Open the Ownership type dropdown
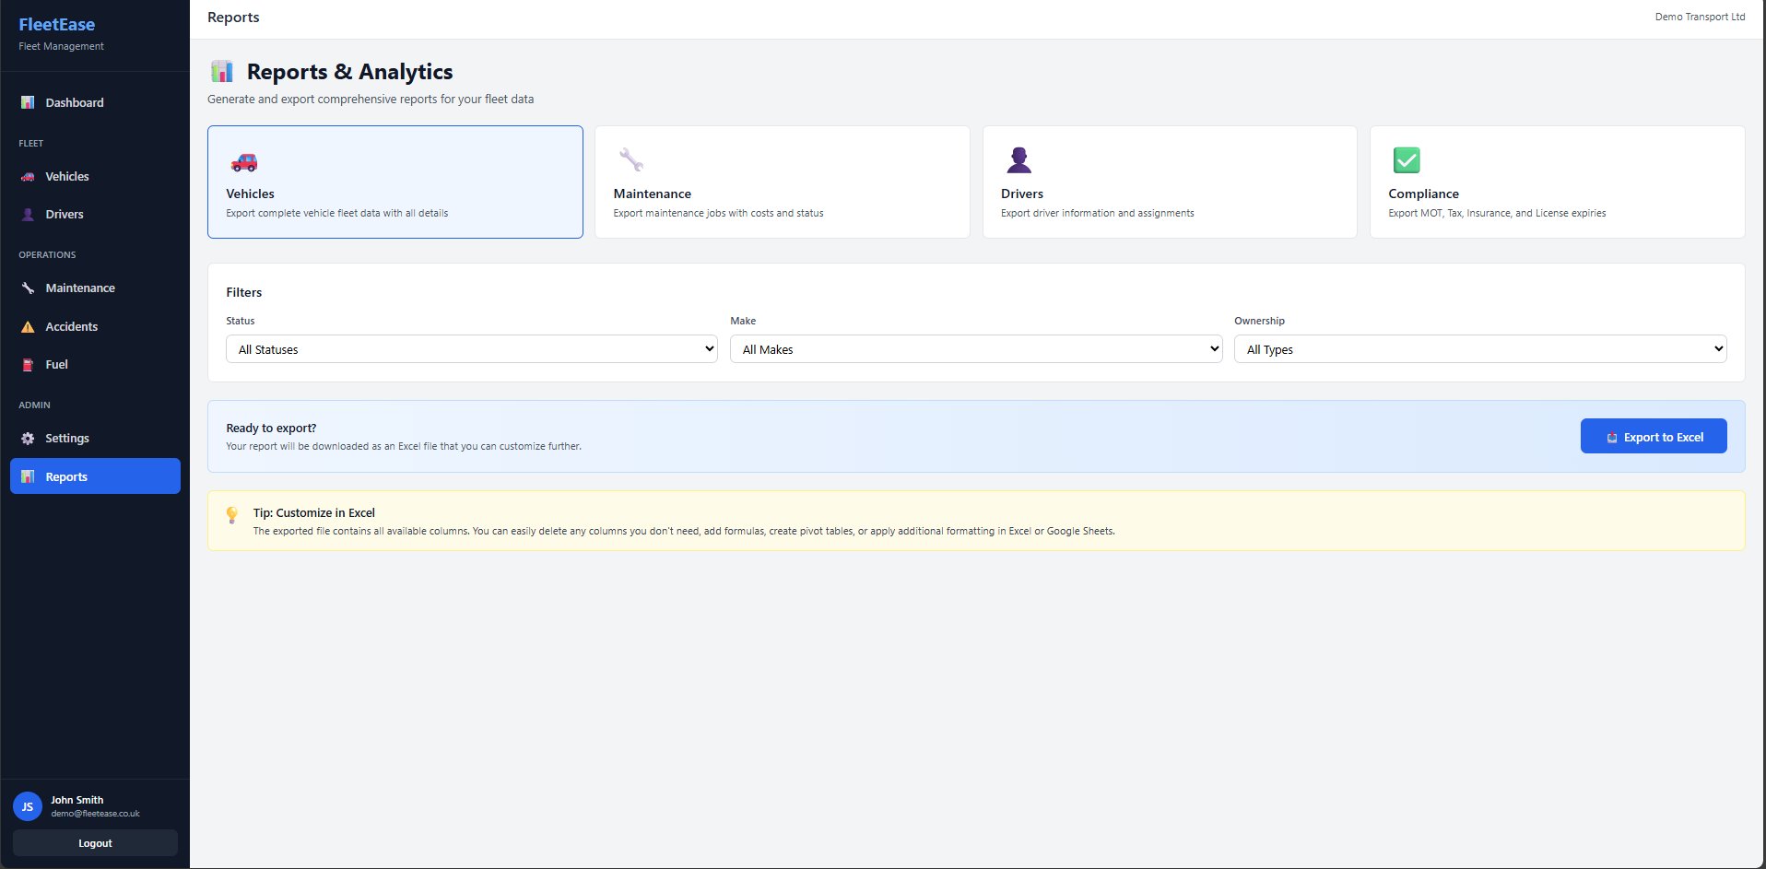The height and width of the screenshot is (869, 1766). [x=1479, y=349]
